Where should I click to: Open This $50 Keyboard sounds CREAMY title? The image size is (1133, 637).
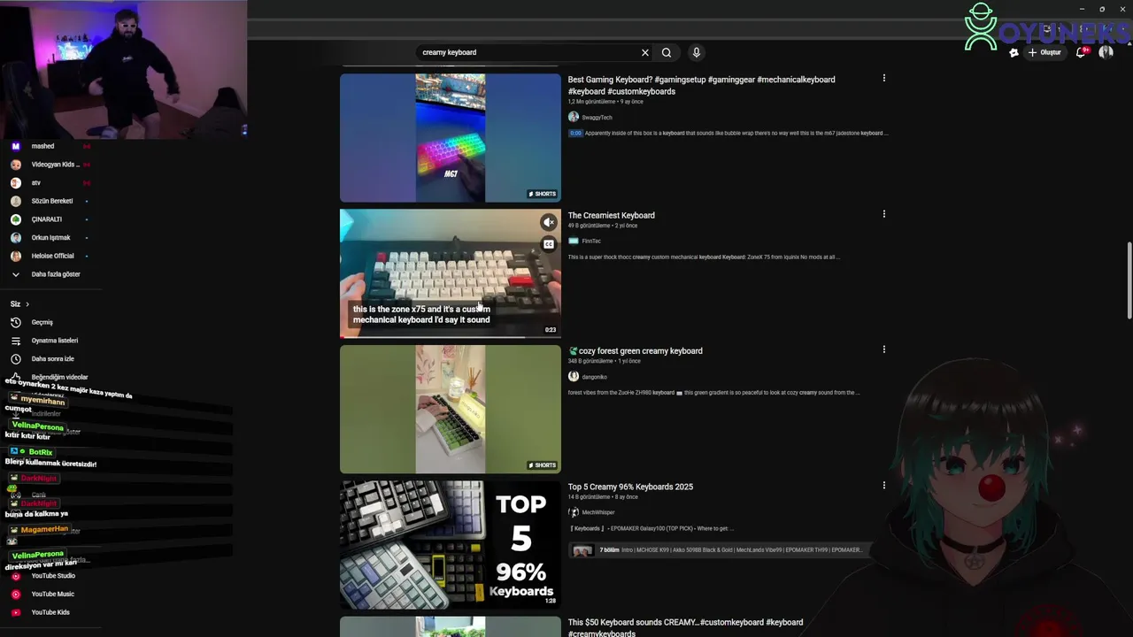(685, 627)
